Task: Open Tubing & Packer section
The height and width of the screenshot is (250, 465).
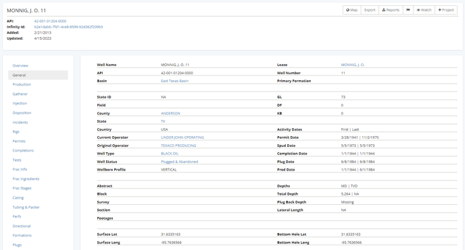Action: [x=26, y=207]
